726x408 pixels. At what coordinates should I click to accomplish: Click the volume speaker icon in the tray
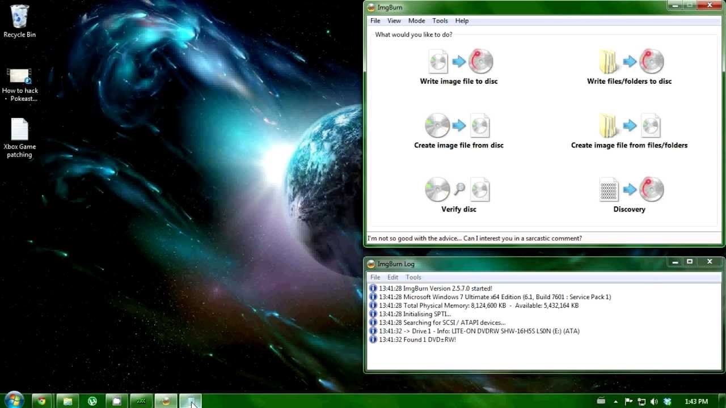click(655, 402)
